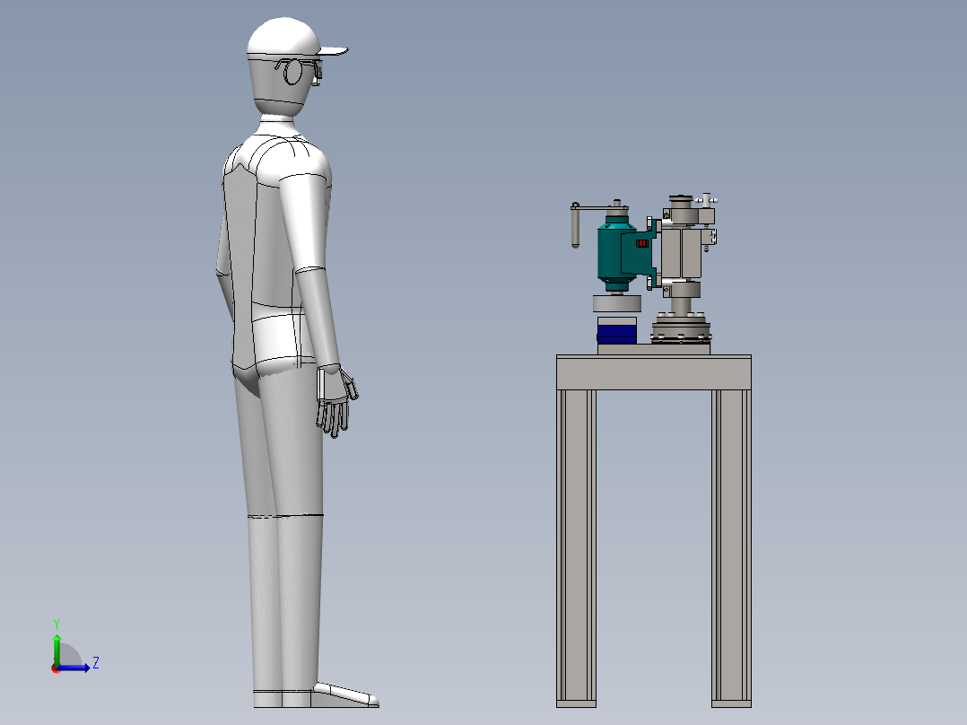Click the green Y axis arrow of triad
The height and width of the screenshot is (725, 967).
tap(57, 649)
